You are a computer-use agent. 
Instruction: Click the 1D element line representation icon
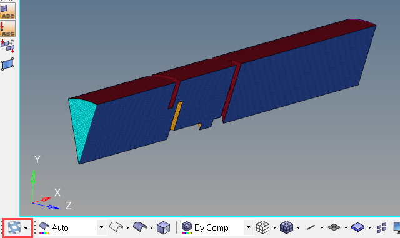(311, 227)
